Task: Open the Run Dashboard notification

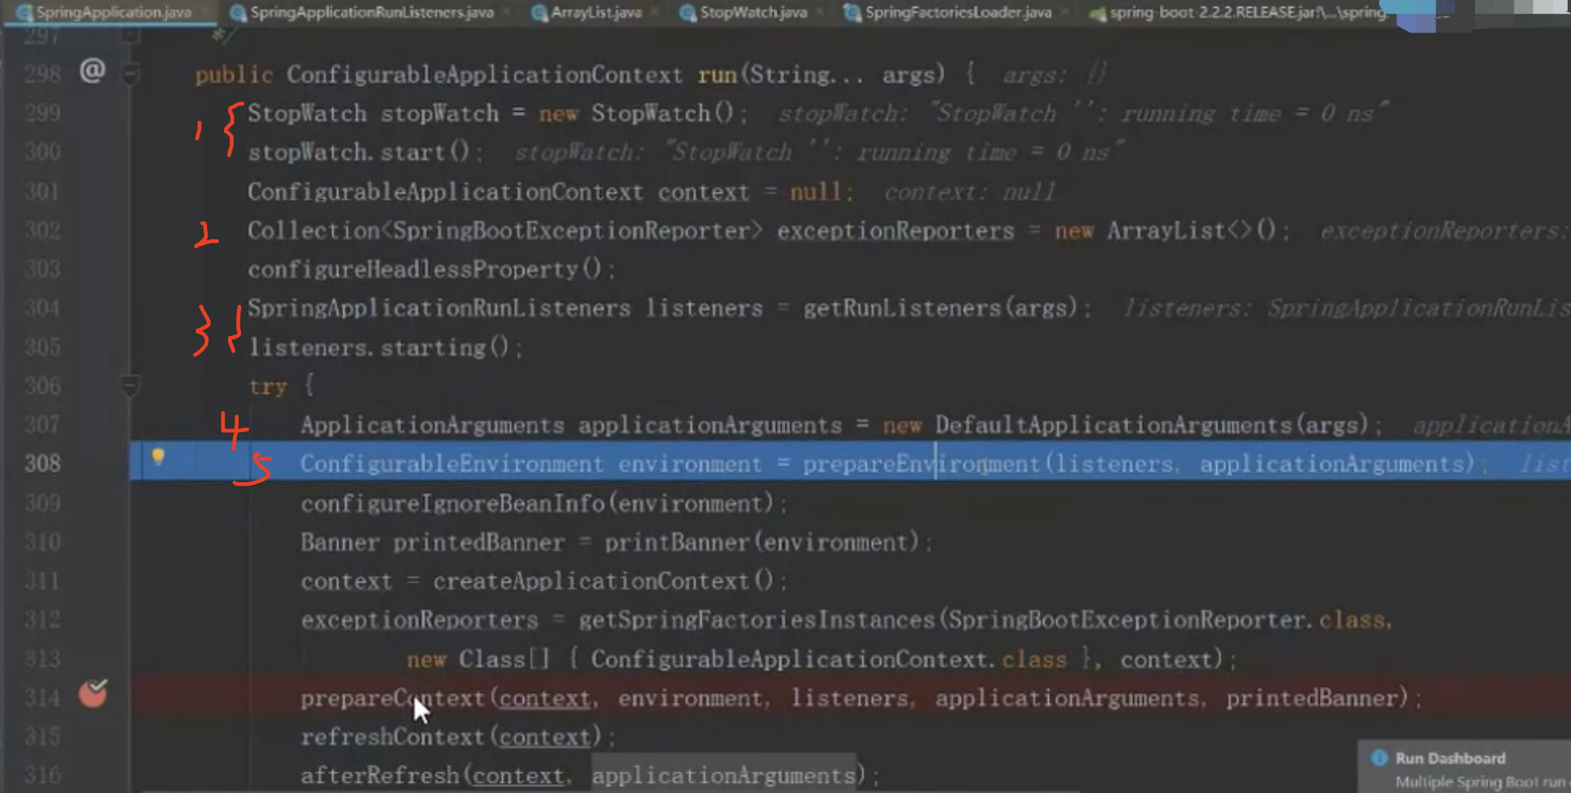Action: tap(1449, 758)
